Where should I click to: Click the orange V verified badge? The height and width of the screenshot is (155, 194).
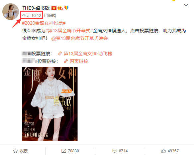click(x=54, y=8)
